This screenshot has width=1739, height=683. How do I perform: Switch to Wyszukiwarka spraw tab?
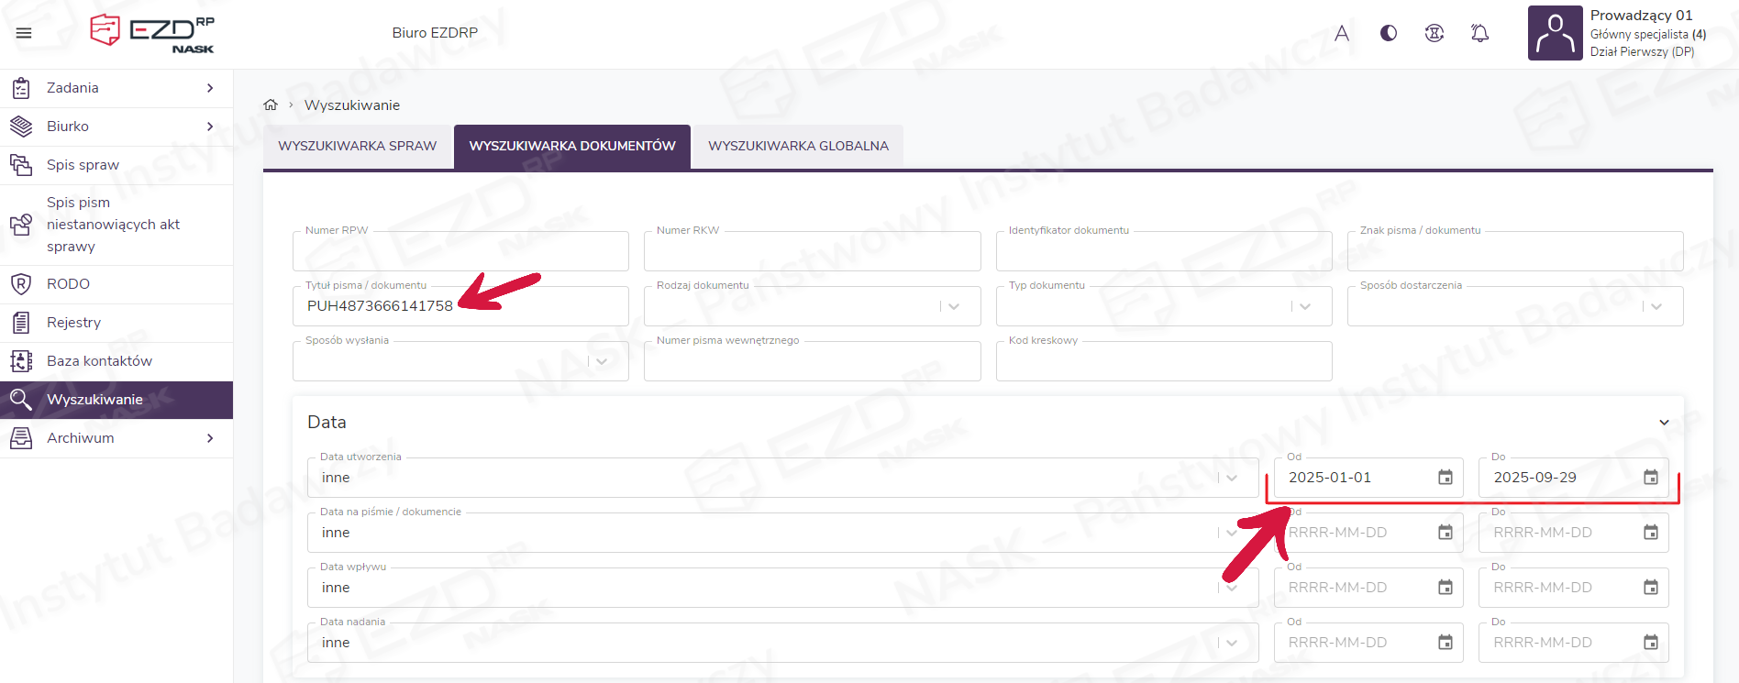tap(358, 146)
